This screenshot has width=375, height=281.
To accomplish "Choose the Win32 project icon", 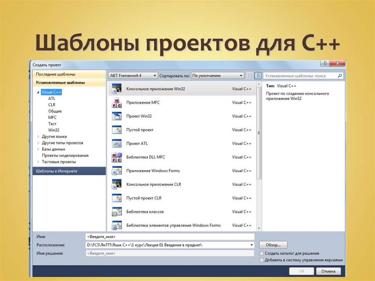I will tap(116, 117).
